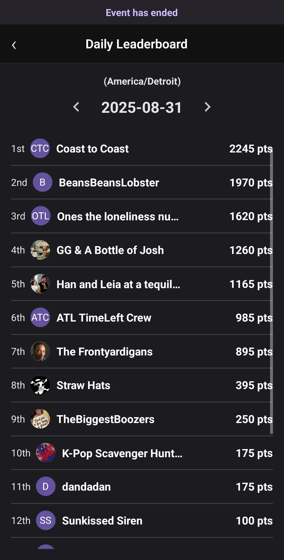The height and width of the screenshot is (560, 284).
Task: Open The Frontyardigans profile picture
Action: tap(40, 352)
